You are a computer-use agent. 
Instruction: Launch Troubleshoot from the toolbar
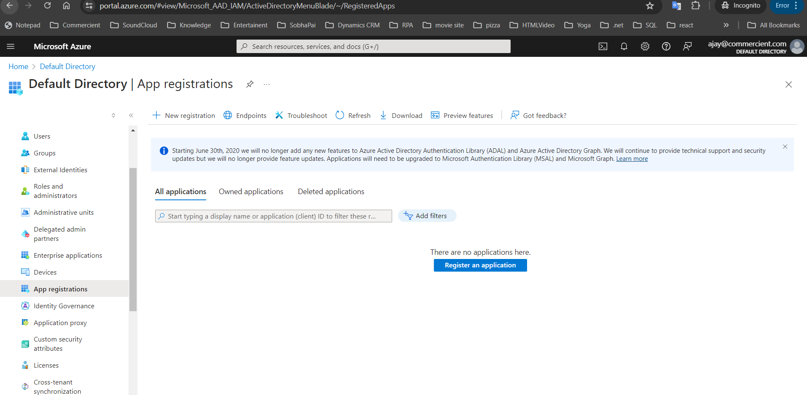301,115
